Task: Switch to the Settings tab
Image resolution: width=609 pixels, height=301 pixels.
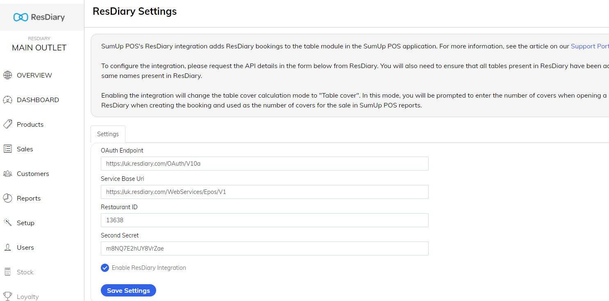Action: 108,134
